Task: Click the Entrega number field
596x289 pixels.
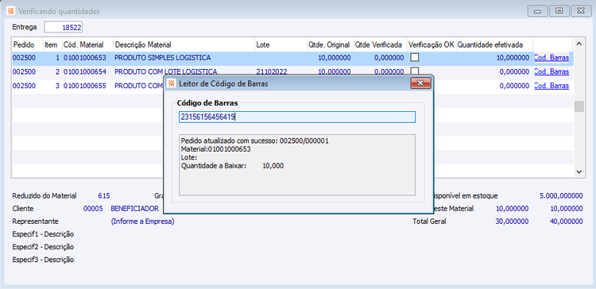Action: click(64, 27)
